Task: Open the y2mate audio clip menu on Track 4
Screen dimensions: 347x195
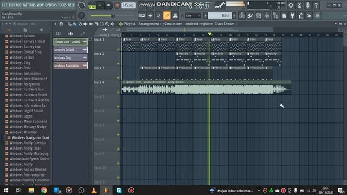Action: 124,82
